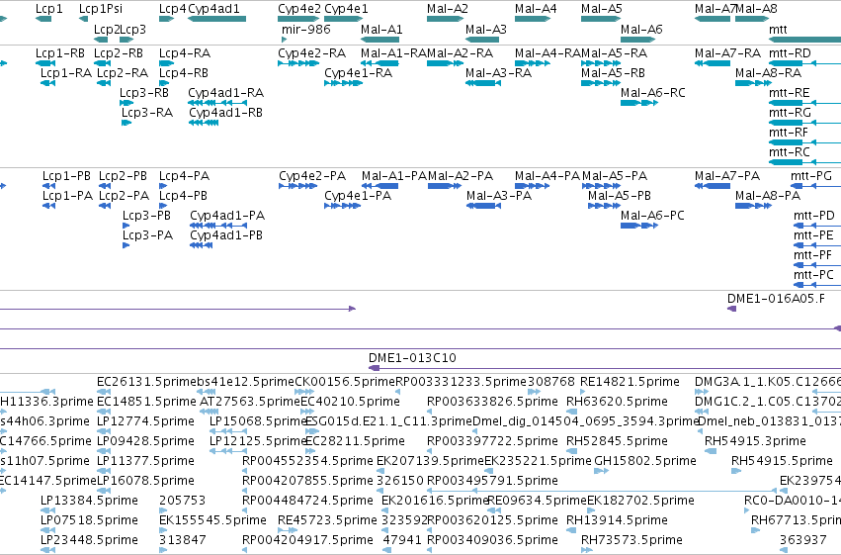Select EST EK155545.5prime
The image size is (841, 555).
(x=212, y=520)
